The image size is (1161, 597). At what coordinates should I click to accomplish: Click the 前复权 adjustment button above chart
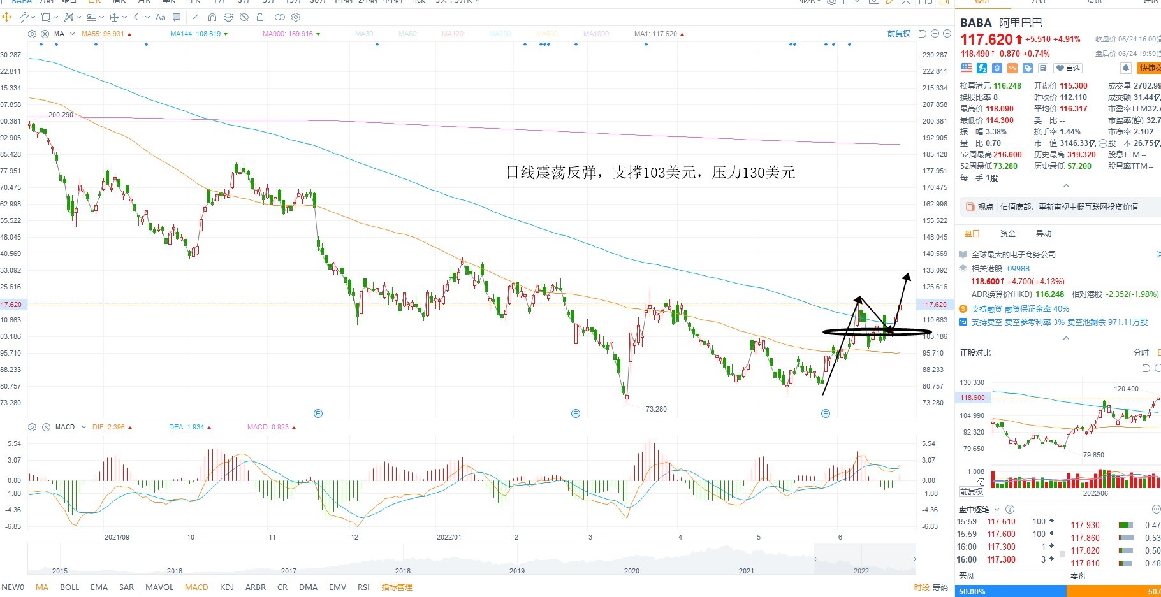tap(899, 34)
